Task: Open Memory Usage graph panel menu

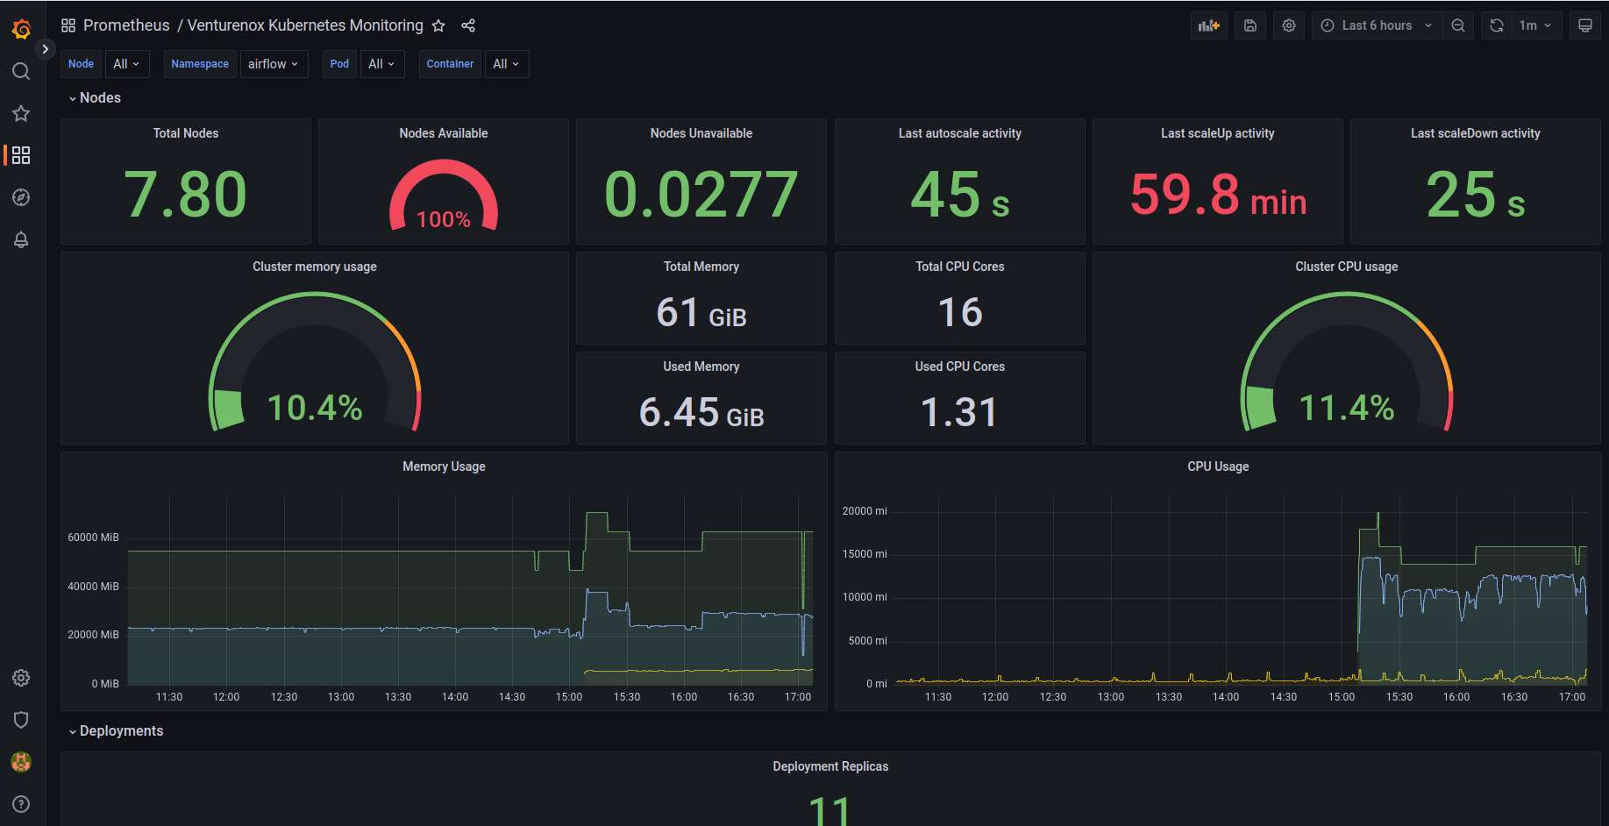Action: [x=444, y=466]
